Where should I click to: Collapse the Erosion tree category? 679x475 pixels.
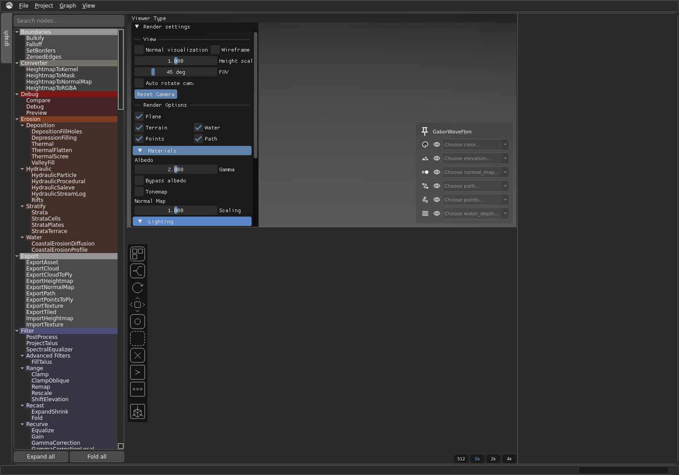[17, 119]
